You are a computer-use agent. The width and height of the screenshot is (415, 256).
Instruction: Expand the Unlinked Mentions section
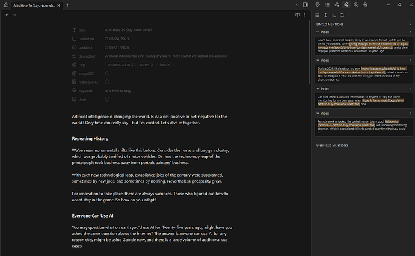pos(332,145)
